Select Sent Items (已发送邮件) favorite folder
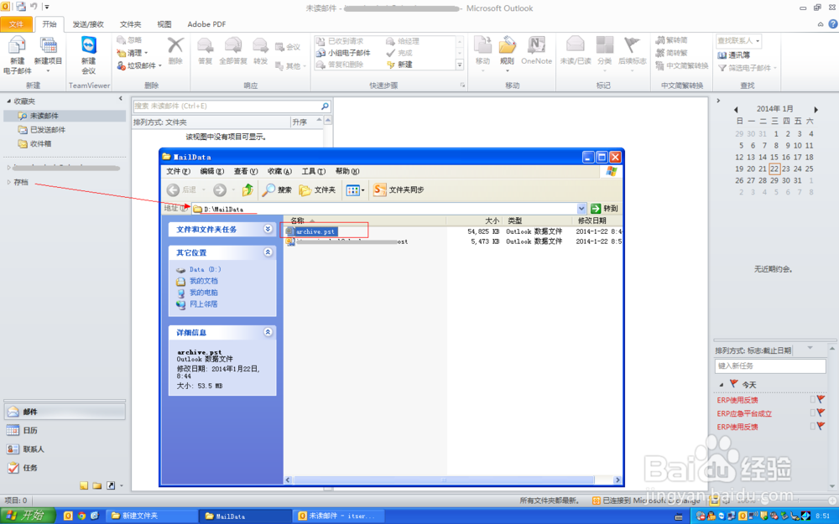 pos(48,129)
